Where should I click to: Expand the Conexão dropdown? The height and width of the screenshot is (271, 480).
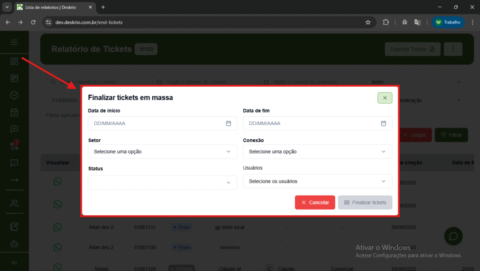click(317, 152)
